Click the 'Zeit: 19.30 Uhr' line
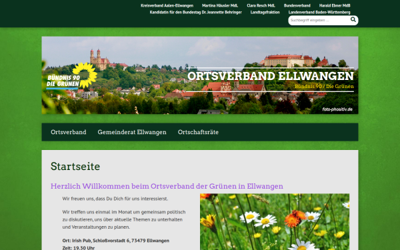Viewport: 400px width, 250px height. (x=78, y=248)
